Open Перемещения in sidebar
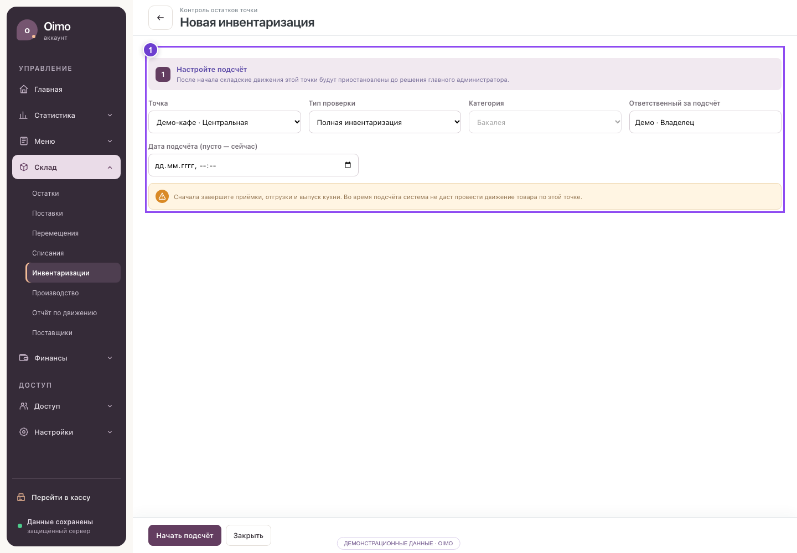The image size is (797, 553). pyautogui.click(x=73, y=233)
